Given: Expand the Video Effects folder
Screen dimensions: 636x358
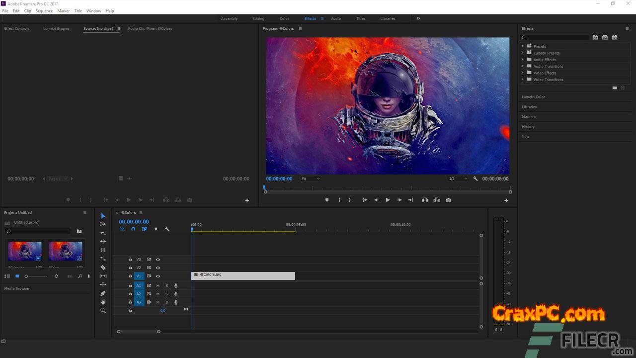Looking at the screenshot, I should click(x=523, y=73).
